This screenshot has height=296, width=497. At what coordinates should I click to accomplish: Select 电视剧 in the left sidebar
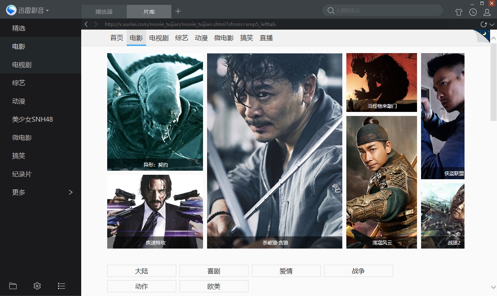pyautogui.click(x=41, y=65)
